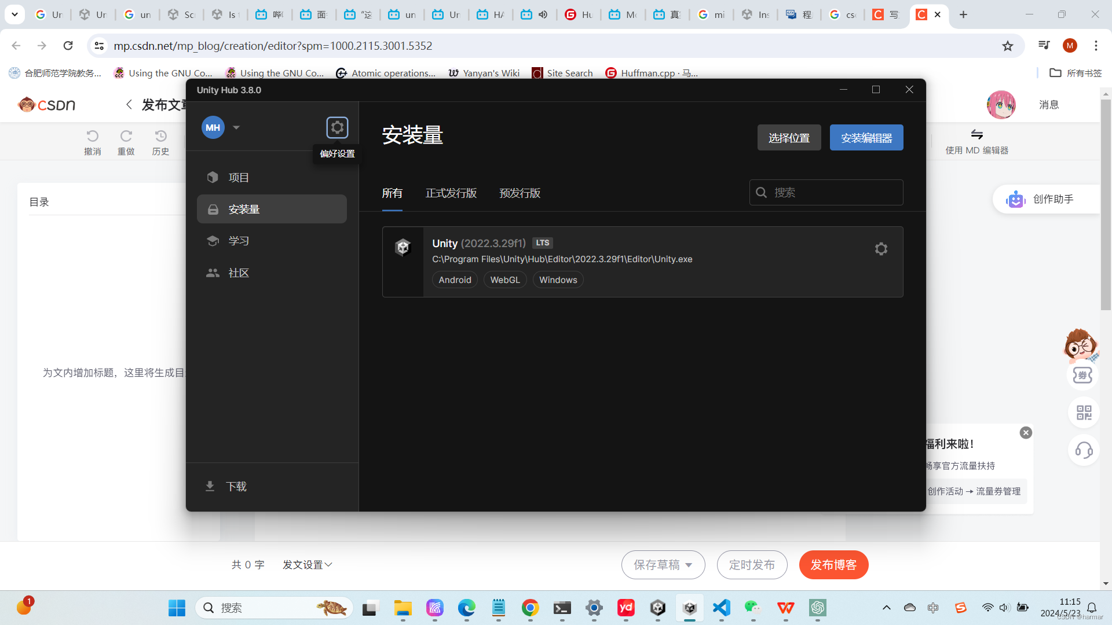
Task: Open Visual Studio Code from taskbar
Action: pyautogui.click(x=721, y=608)
